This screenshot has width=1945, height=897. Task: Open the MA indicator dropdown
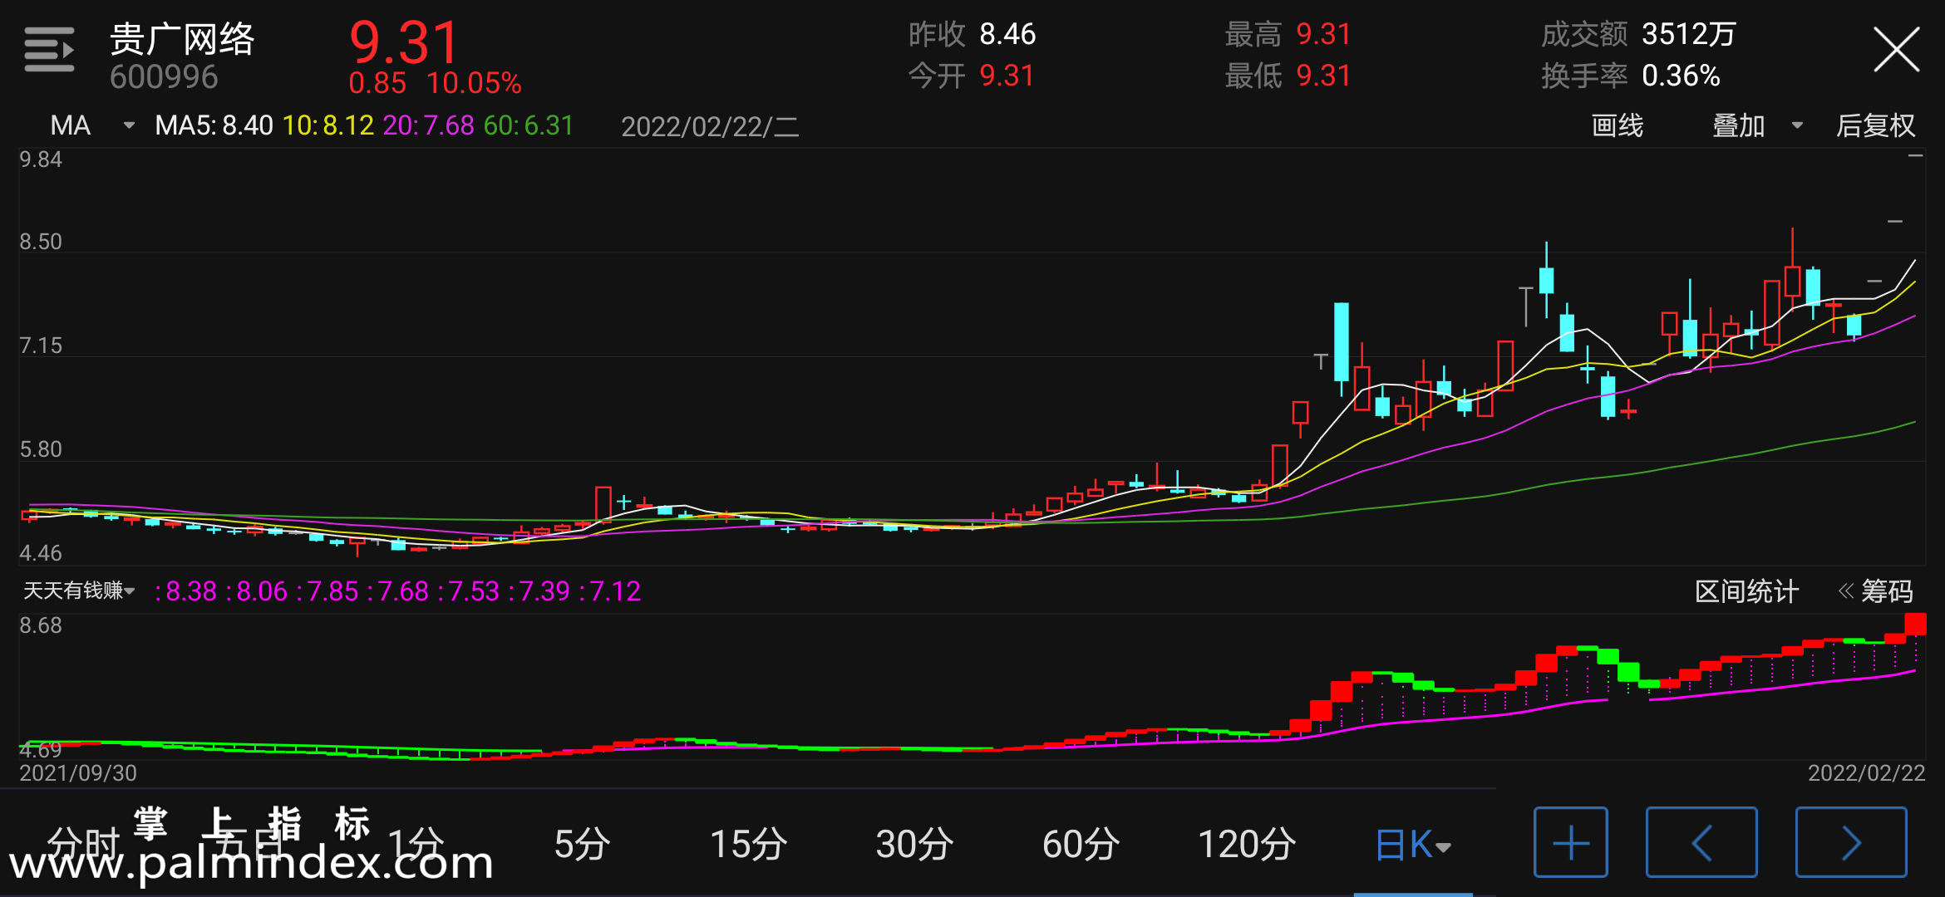(x=91, y=125)
